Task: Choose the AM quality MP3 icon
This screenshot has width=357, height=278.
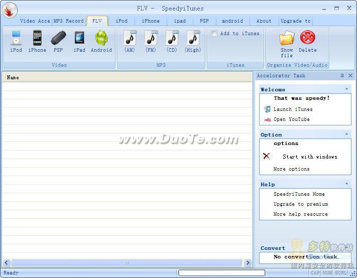Action: point(130,39)
